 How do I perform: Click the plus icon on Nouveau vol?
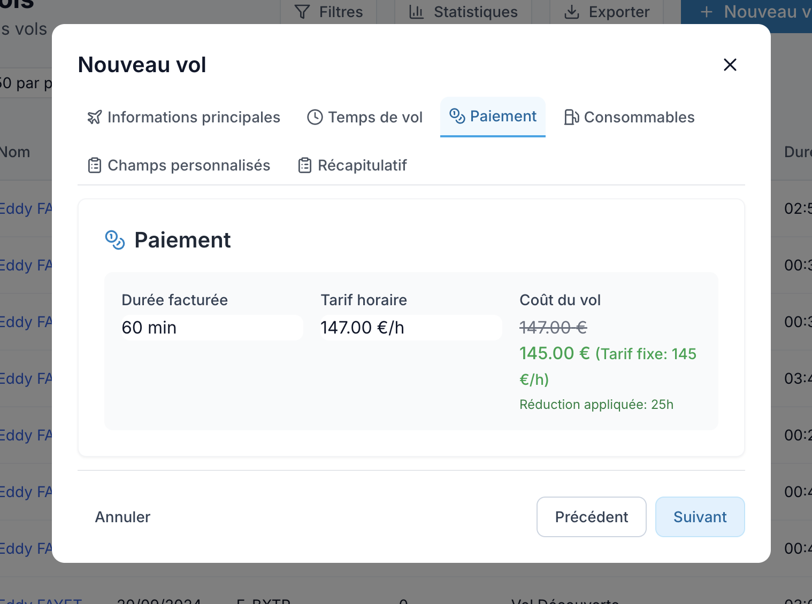(706, 11)
